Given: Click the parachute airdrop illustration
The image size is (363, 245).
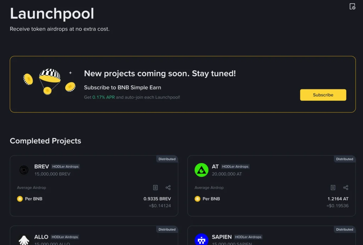Looking at the screenshot, I should tap(50, 82).
